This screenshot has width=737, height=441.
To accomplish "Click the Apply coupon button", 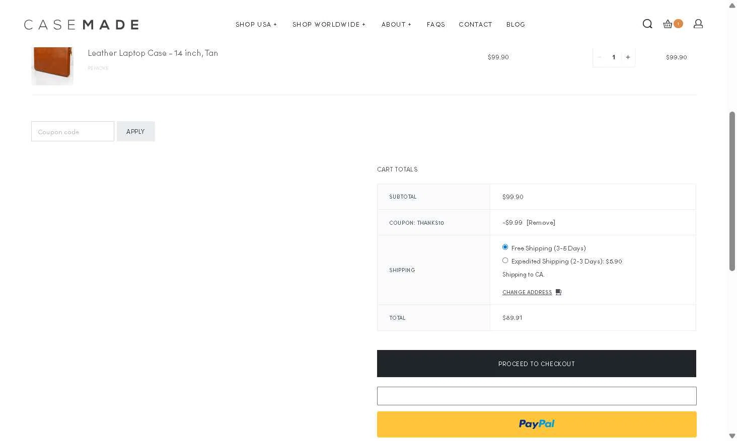I will (x=135, y=131).
